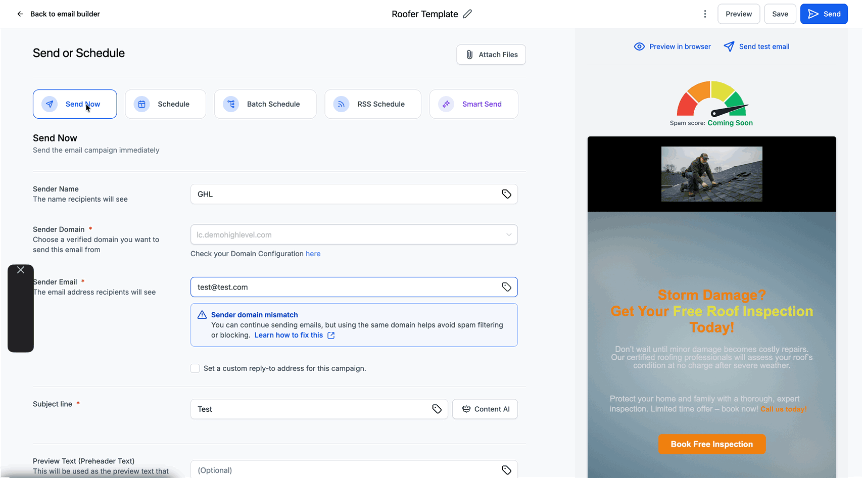The height and width of the screenshot is (478, 863).
Task: Click the warning triangle icon
Action: [x=202, y=315]
